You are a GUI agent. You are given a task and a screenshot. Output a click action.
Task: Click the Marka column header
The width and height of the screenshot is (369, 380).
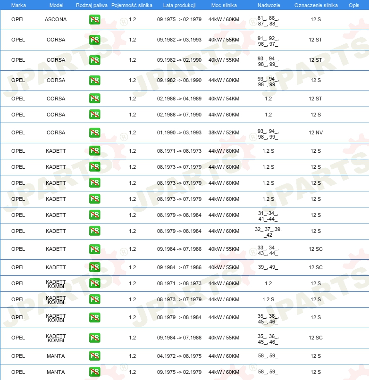[18, 5]
